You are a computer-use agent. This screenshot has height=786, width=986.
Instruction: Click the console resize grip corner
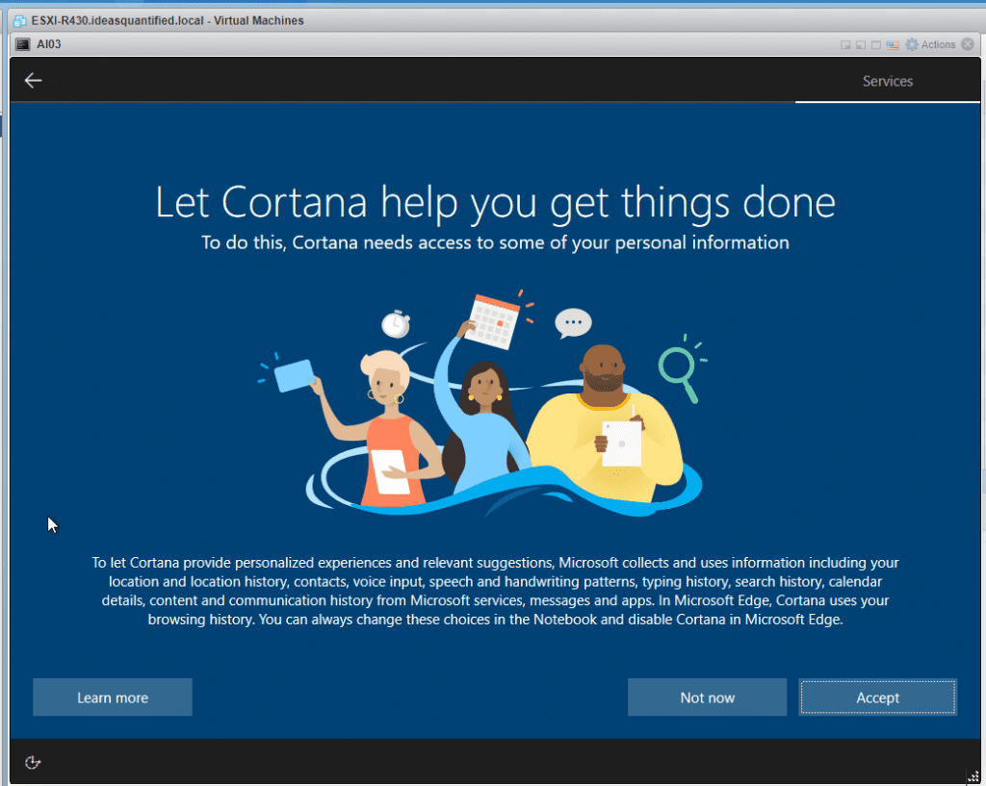coord(973,778)
